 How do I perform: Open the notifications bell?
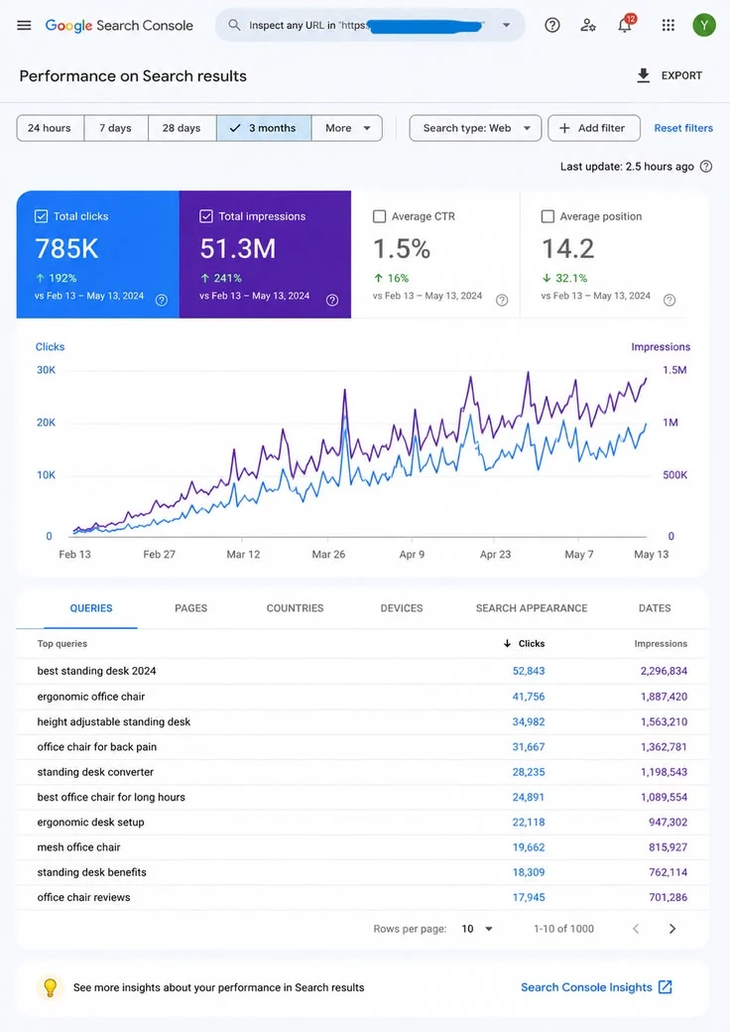point(625,25)
